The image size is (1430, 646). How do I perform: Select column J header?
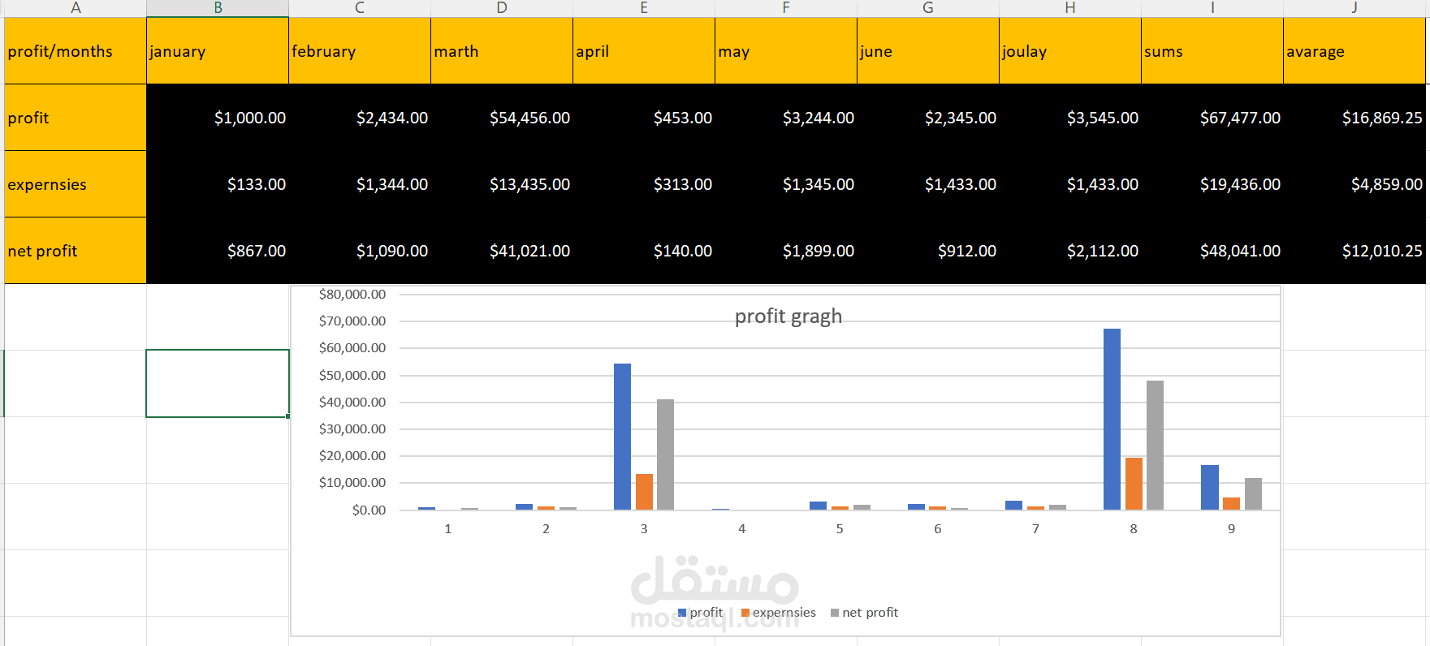pos(1354,8)
